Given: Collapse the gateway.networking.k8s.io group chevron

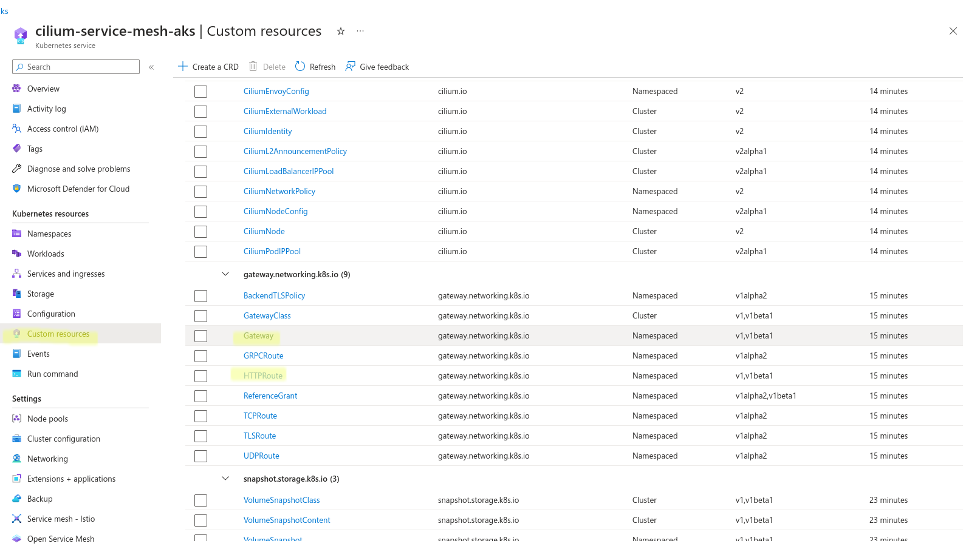Looking at the screenshot, I should tap(225, 274).
